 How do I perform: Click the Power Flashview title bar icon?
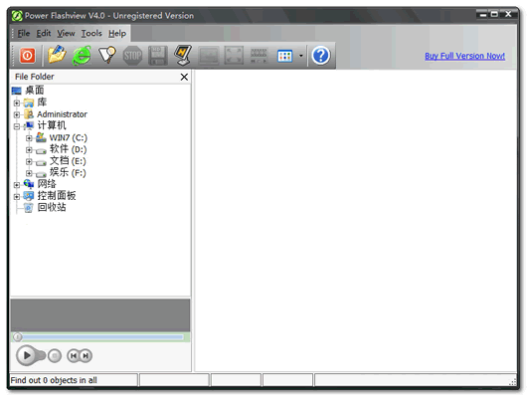point(17,16)
